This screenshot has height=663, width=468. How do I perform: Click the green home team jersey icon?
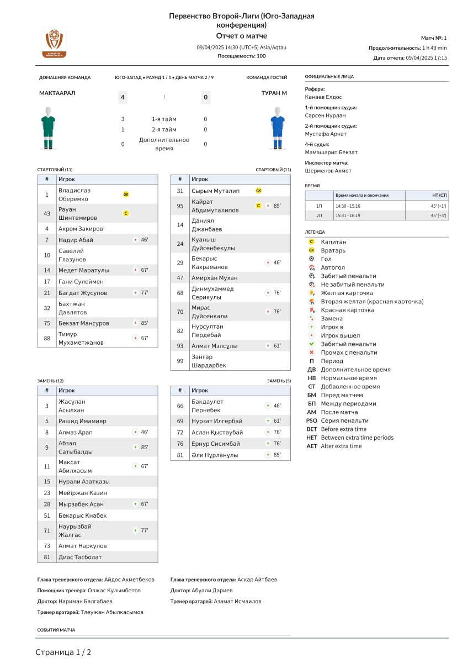pyautogui.click(x=49, y=129)
